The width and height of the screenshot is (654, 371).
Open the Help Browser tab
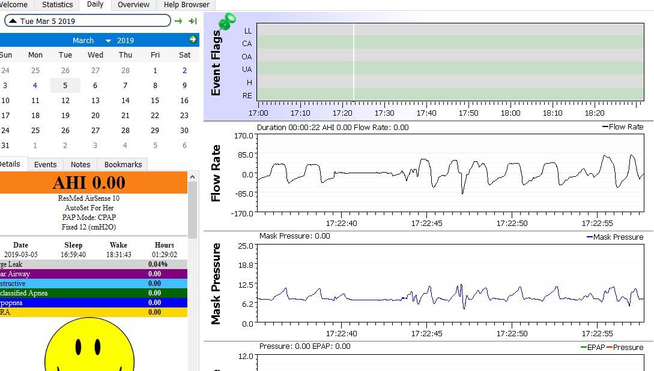(186, 5)
